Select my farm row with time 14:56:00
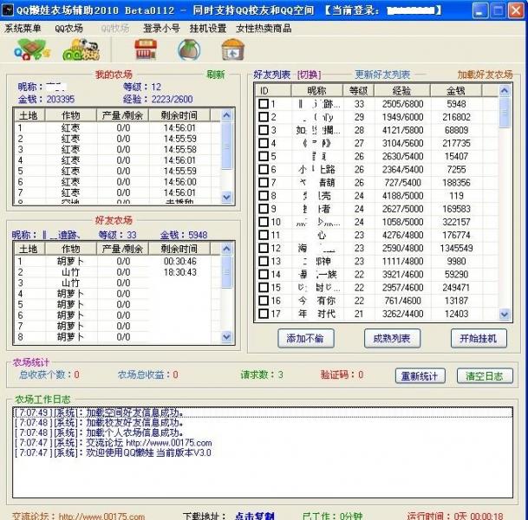 pyautogui.click(x=116, y=182)
